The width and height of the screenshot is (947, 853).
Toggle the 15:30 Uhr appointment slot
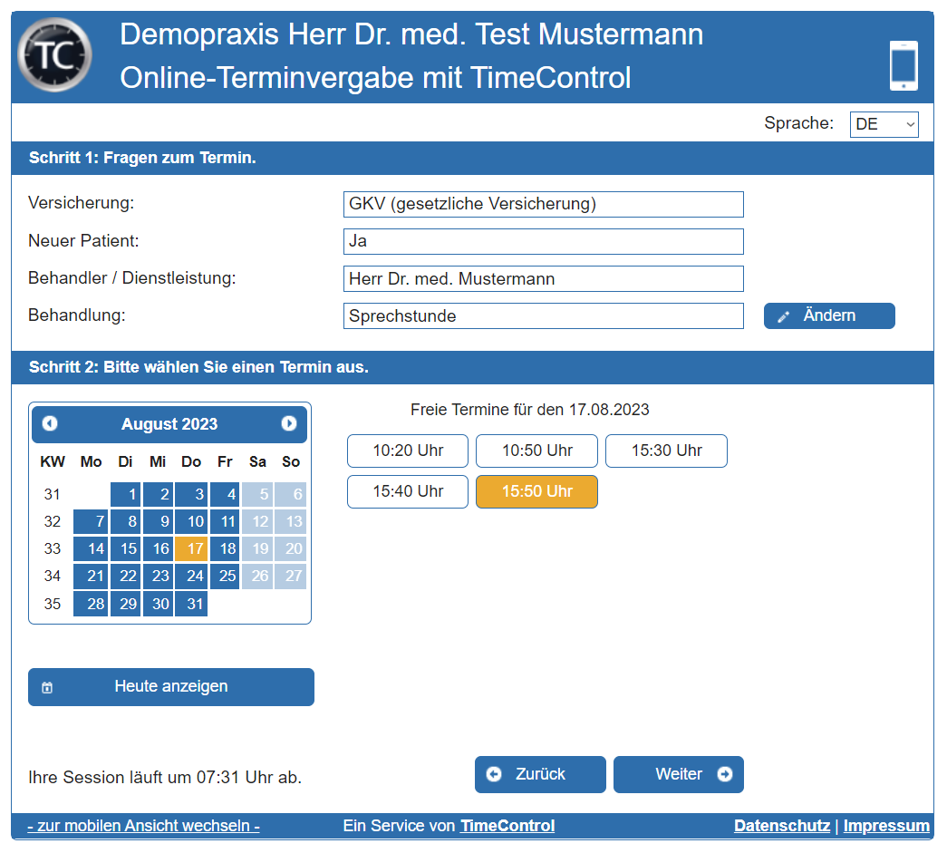tap(666, 451)
